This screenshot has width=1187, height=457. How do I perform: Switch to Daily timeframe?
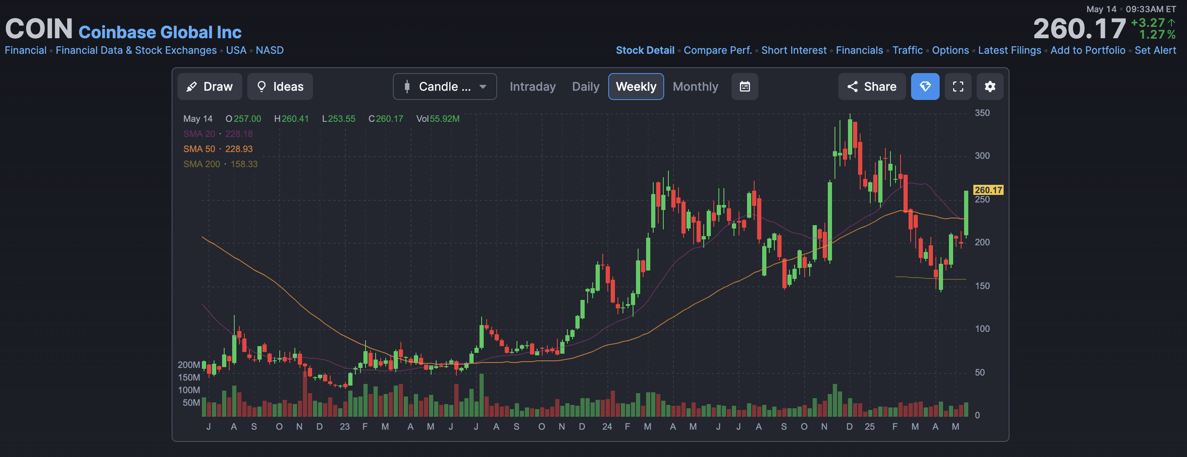click(x=585, y=87)
